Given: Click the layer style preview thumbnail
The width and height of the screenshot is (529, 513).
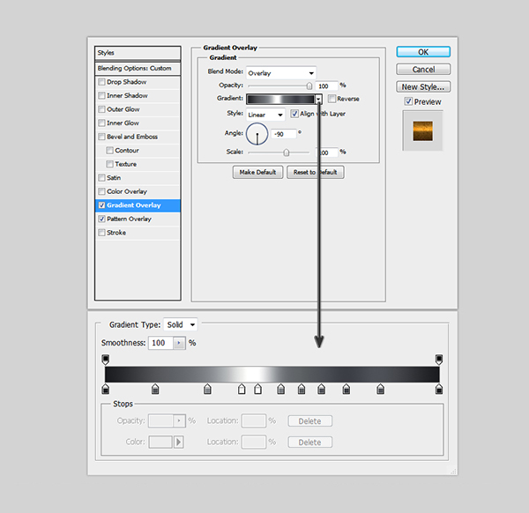Looking at the screenshot, I should pyautogui.click(x=422, y=130).
